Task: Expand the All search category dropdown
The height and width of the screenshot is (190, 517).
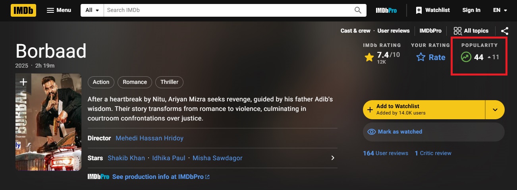Action: (92, 10)
